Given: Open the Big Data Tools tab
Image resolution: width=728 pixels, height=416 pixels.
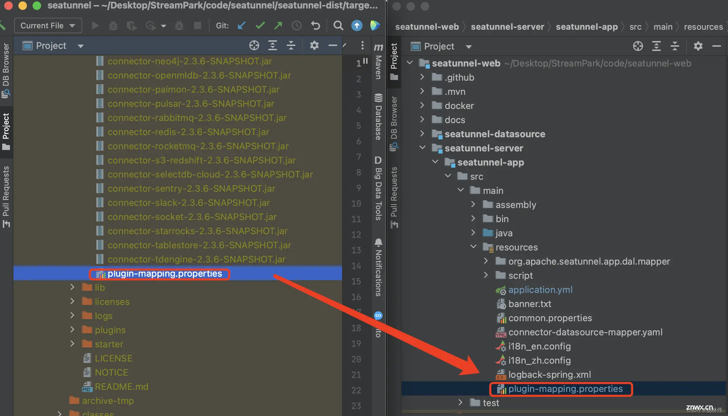Looking at the screenshot, I should [378, 189].
